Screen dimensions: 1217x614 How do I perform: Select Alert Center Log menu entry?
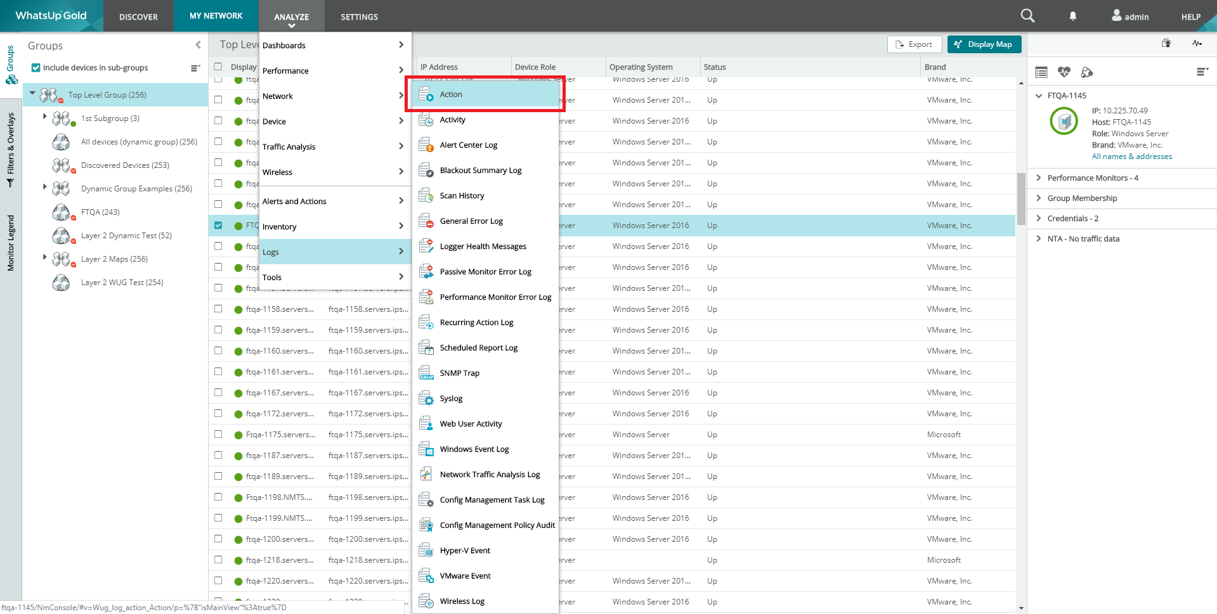tap(485, 145)
